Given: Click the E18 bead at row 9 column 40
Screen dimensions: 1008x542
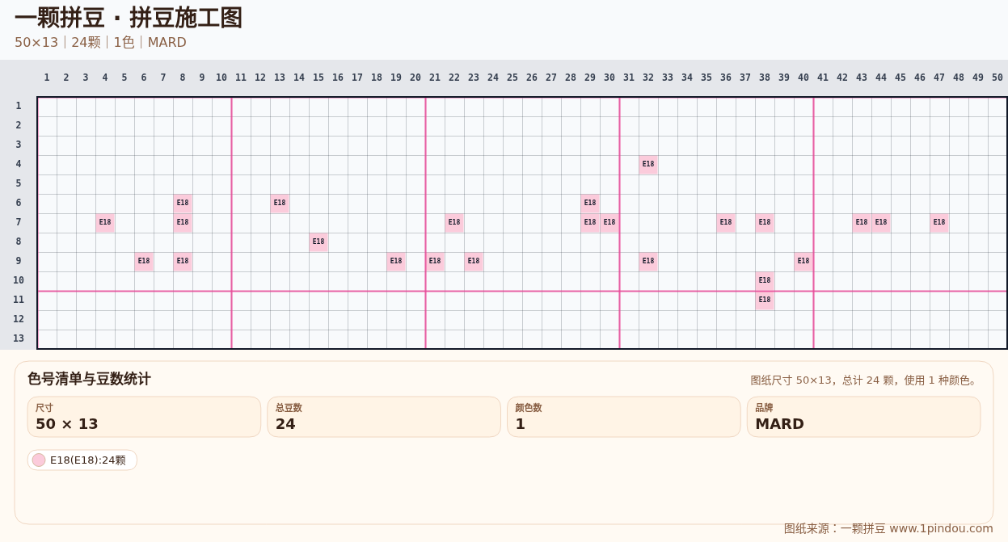Looking at the screenshot, I should click(803, 262).
